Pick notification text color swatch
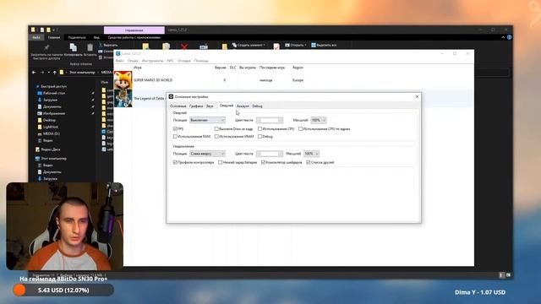The image size is (541, 304). pos(270,154)
